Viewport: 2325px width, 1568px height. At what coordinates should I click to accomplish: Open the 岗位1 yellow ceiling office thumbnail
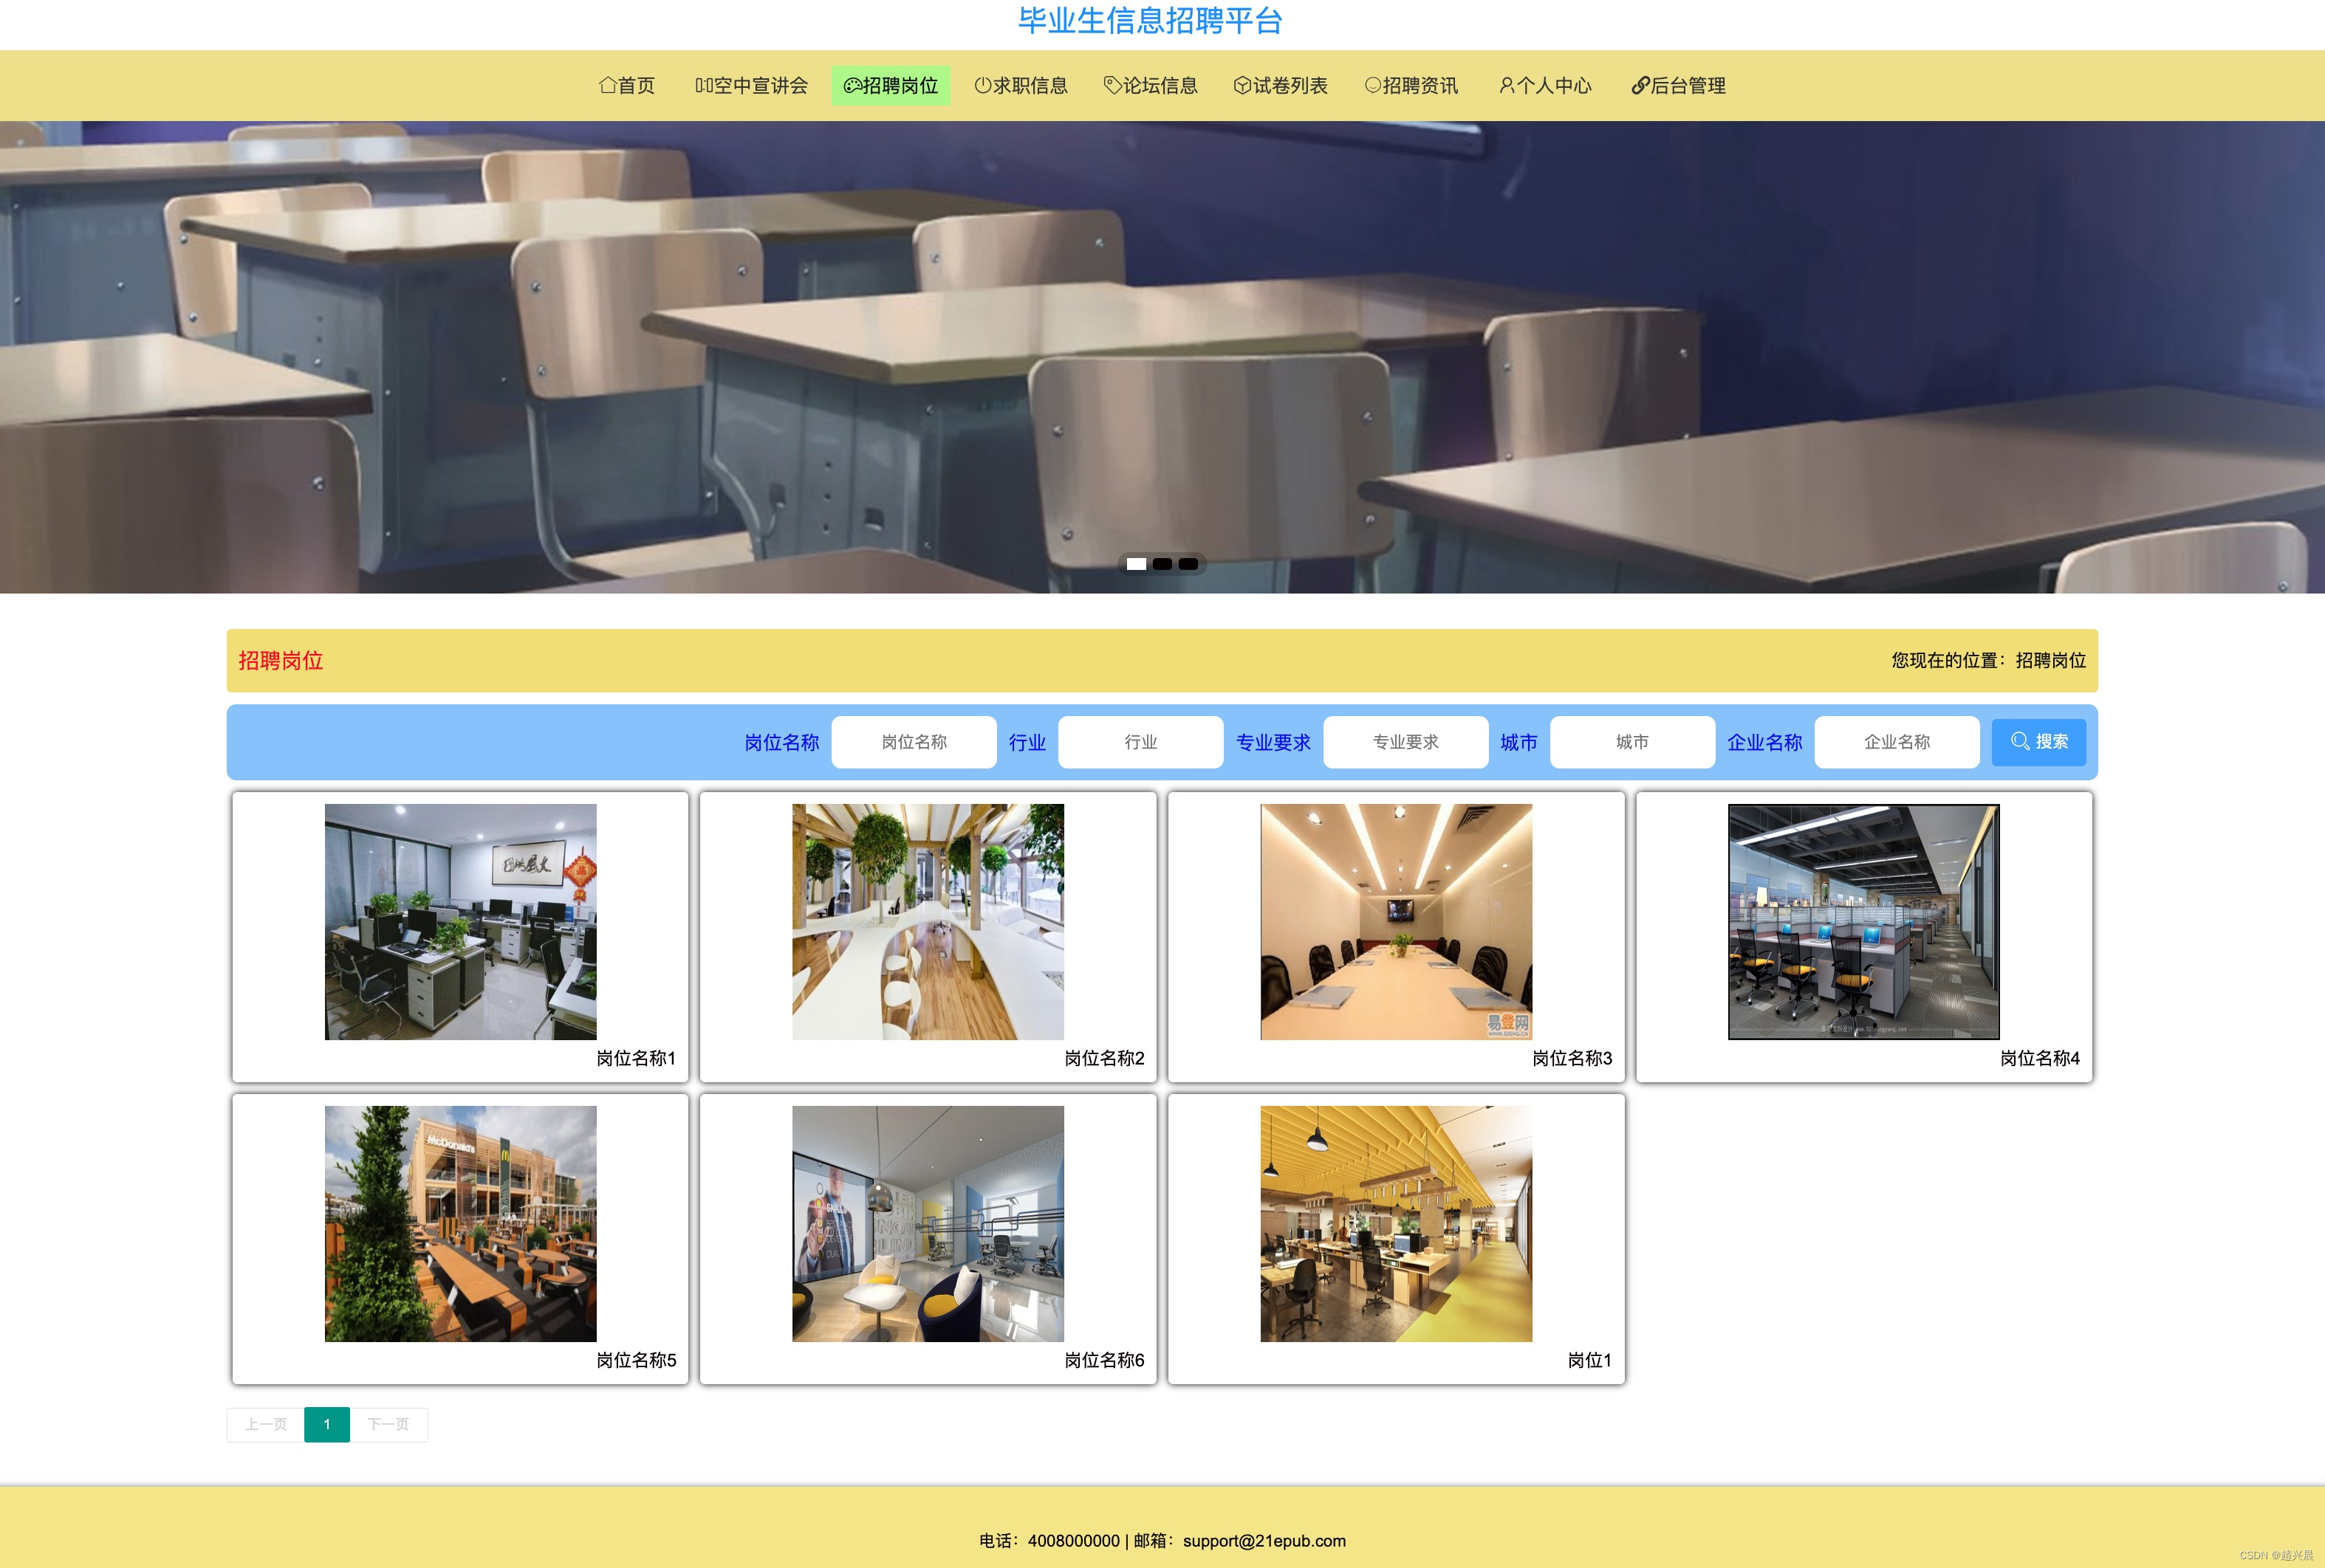pos(1397,1224)
